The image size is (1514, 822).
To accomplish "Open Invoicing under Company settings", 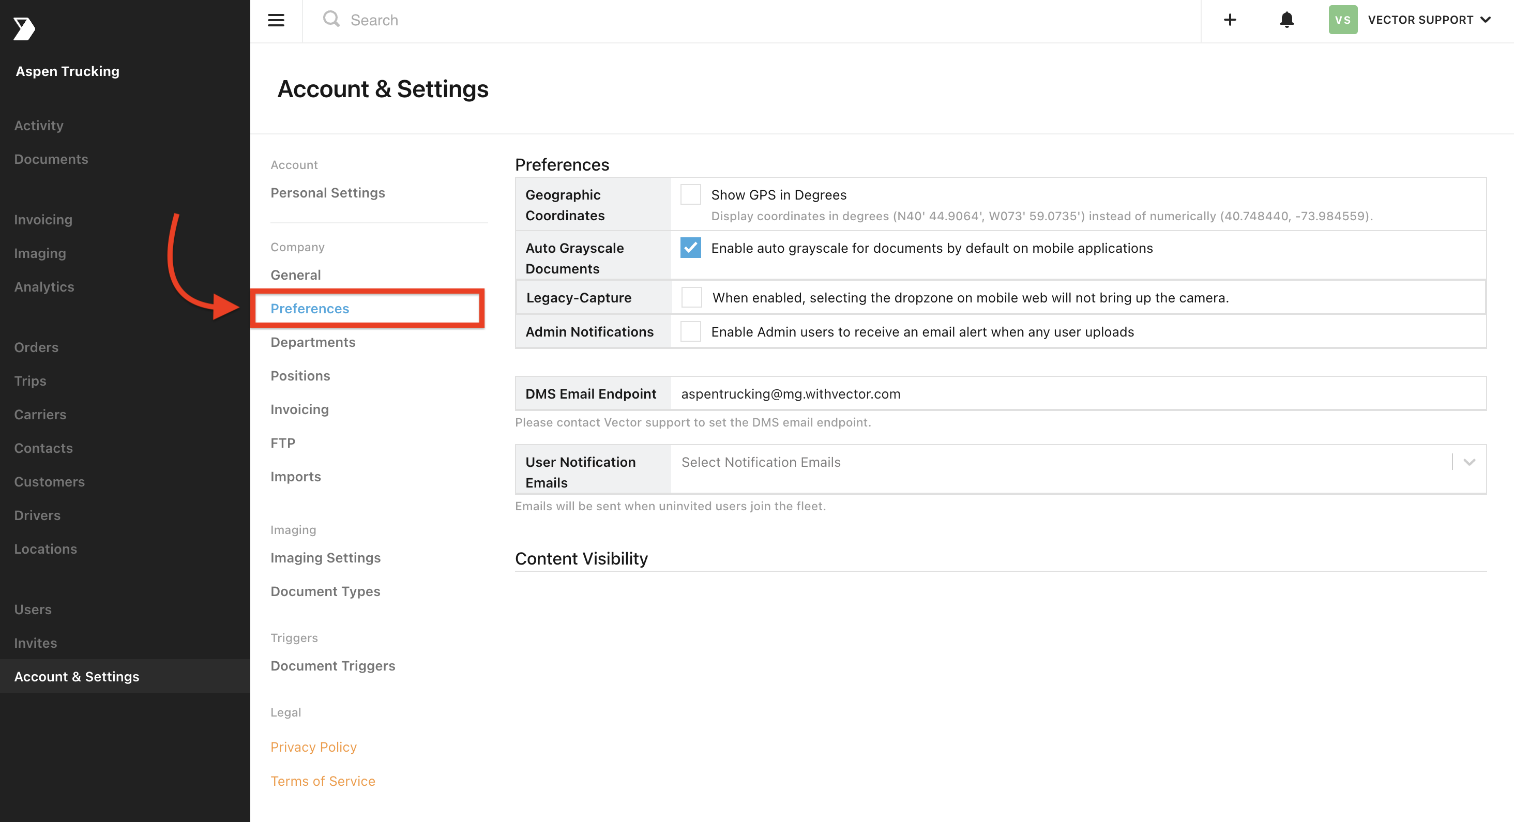I will [300, 409].
